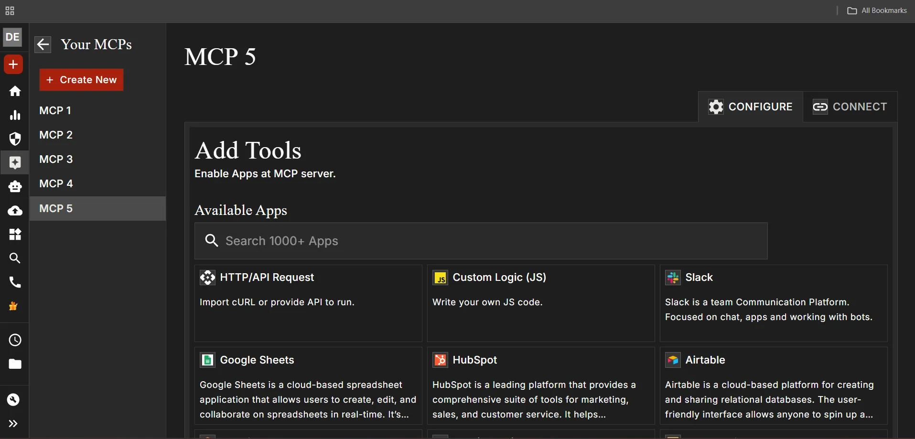915x439 pixels.
Task: Open the apps grid section
Action: 15,234
